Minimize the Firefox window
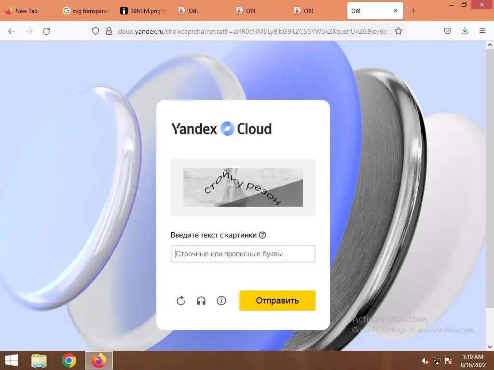The image size is (494, 370). point(452,5)
